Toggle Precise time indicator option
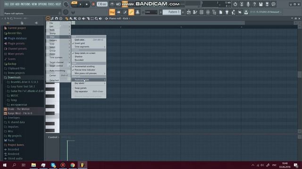The image size is (302, 169). tap(89, 70)
